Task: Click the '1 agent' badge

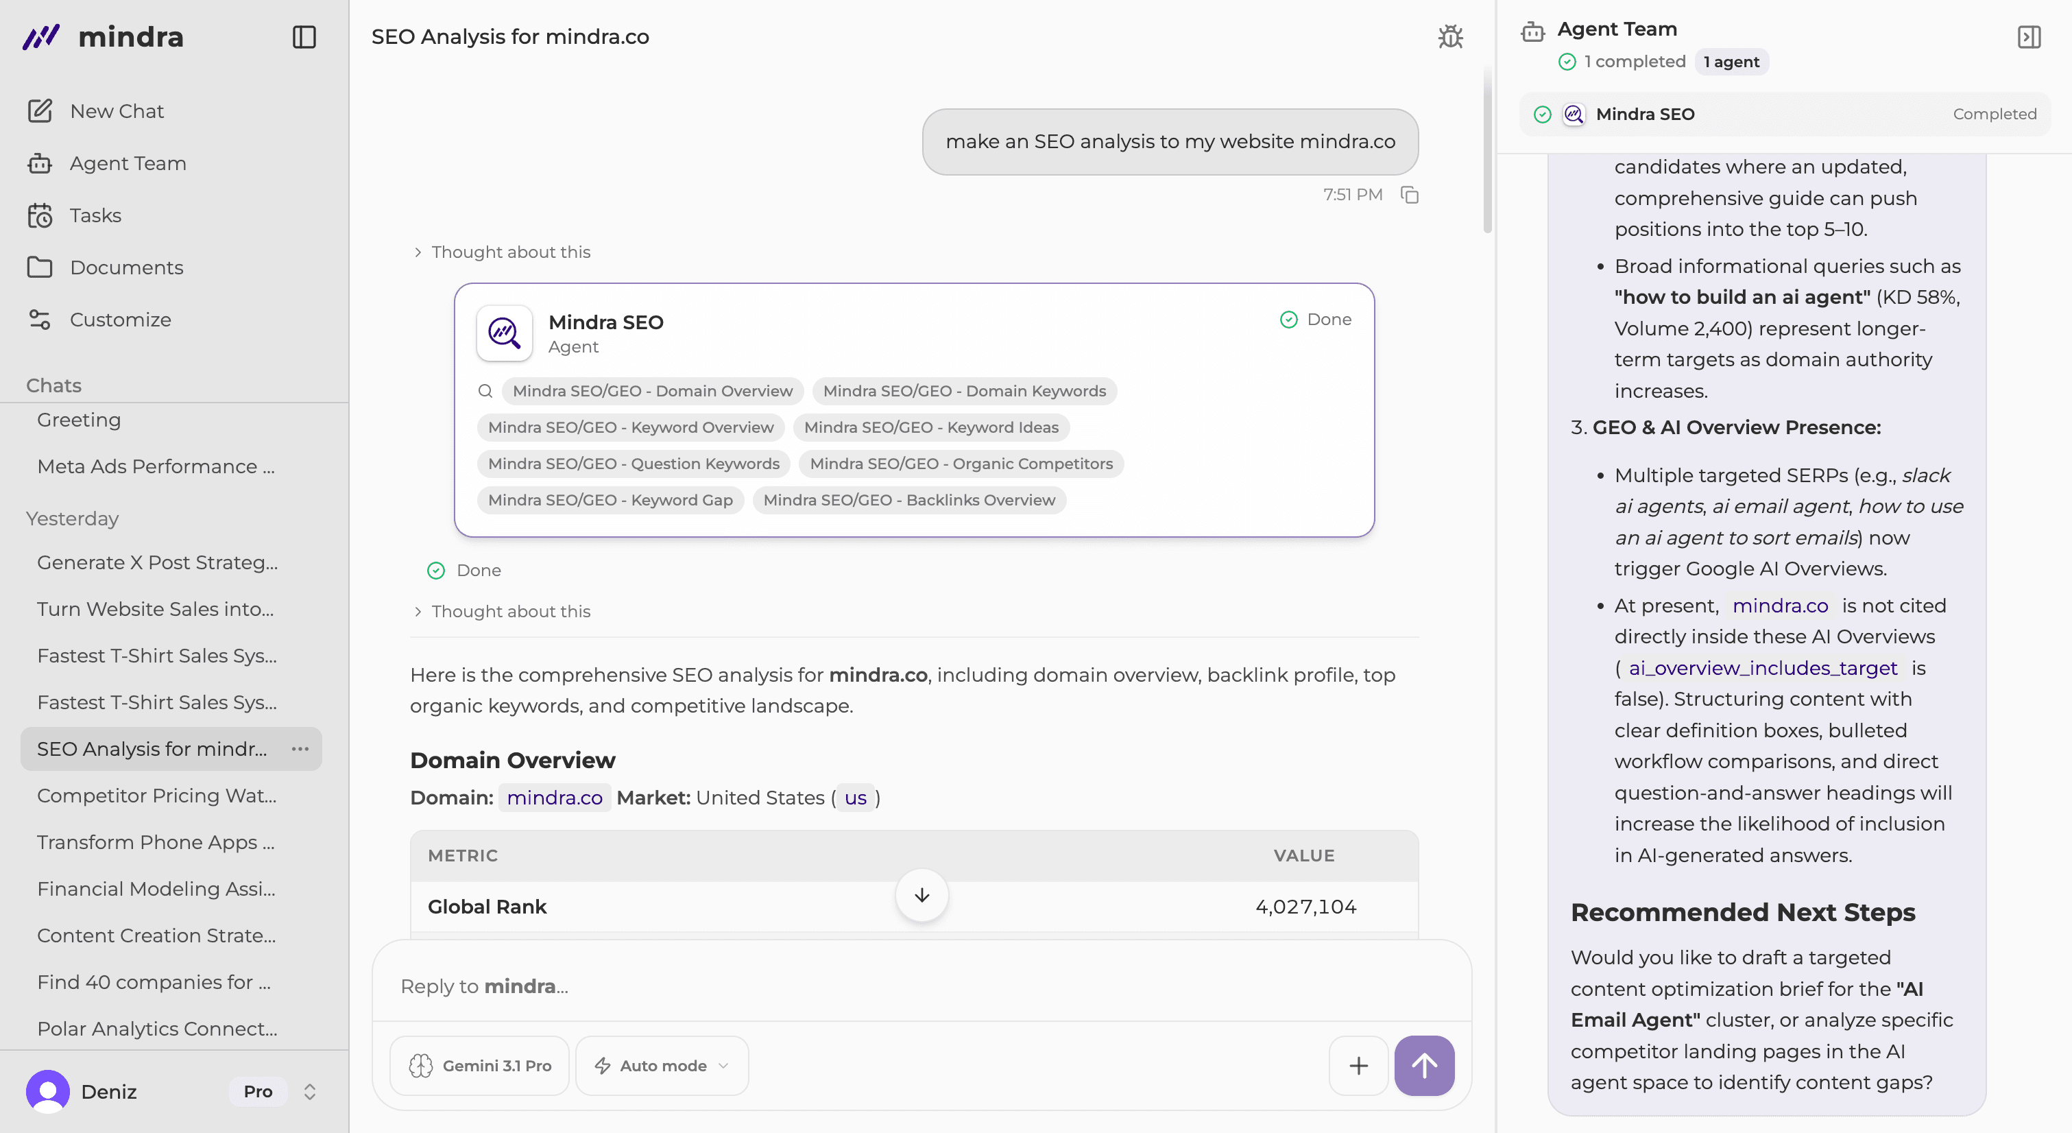Action: pos(1731,62)
